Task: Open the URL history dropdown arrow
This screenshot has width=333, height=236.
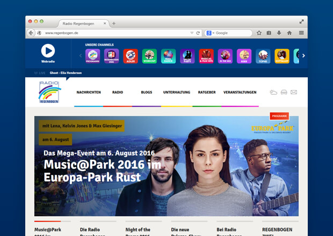Action: (x=192, y=33)
